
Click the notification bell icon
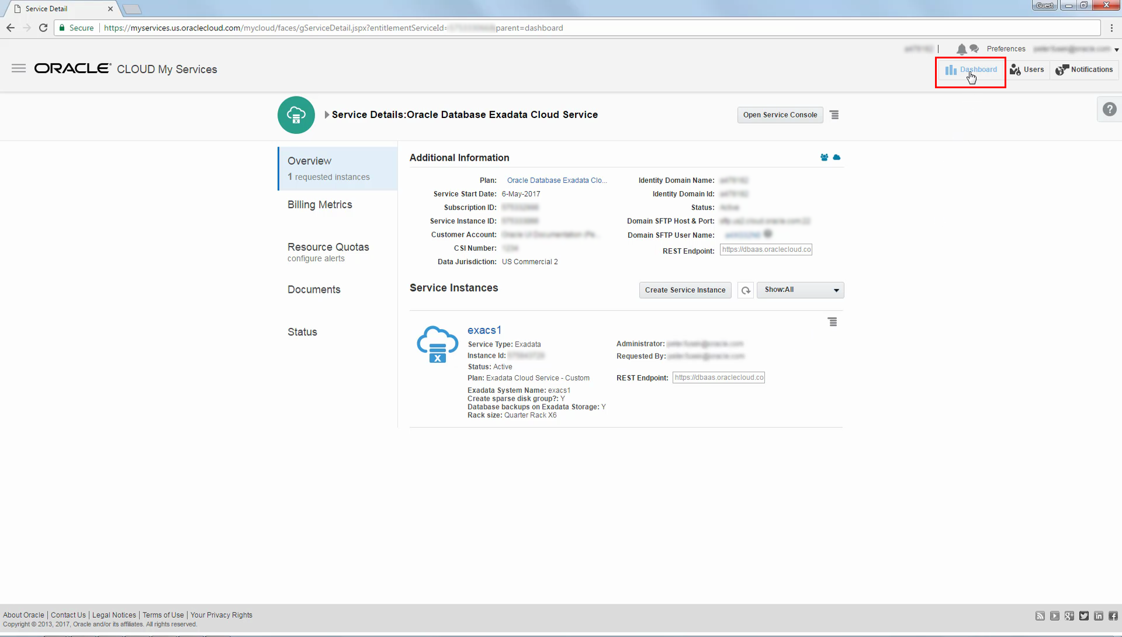961,49
